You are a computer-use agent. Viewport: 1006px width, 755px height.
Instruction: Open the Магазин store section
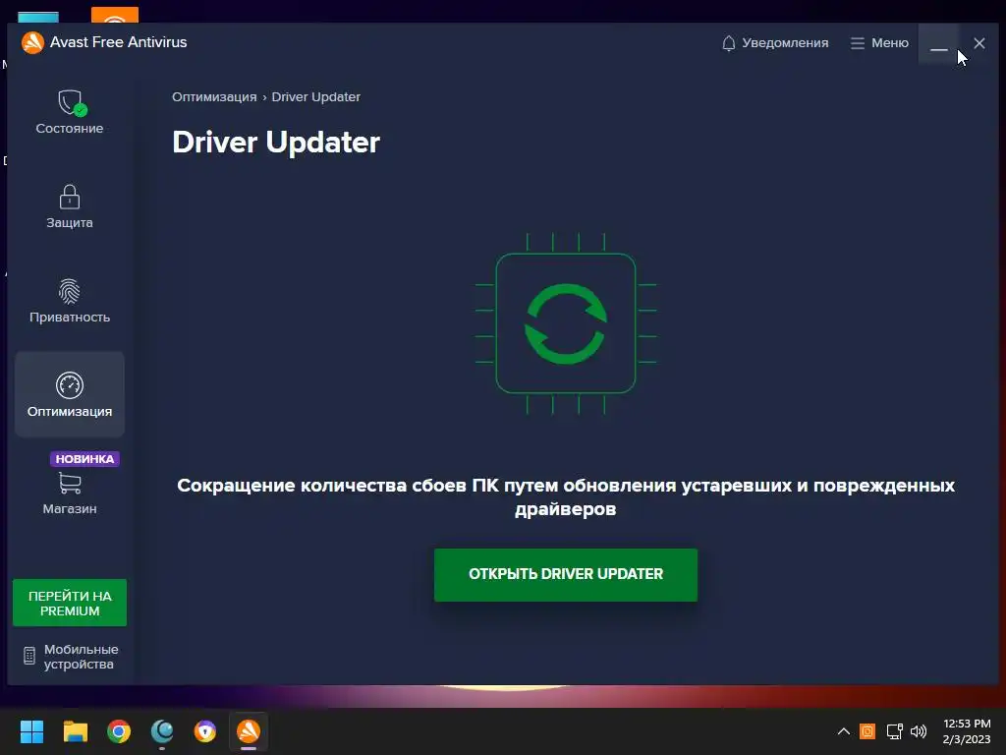click(x=70, y=494)
